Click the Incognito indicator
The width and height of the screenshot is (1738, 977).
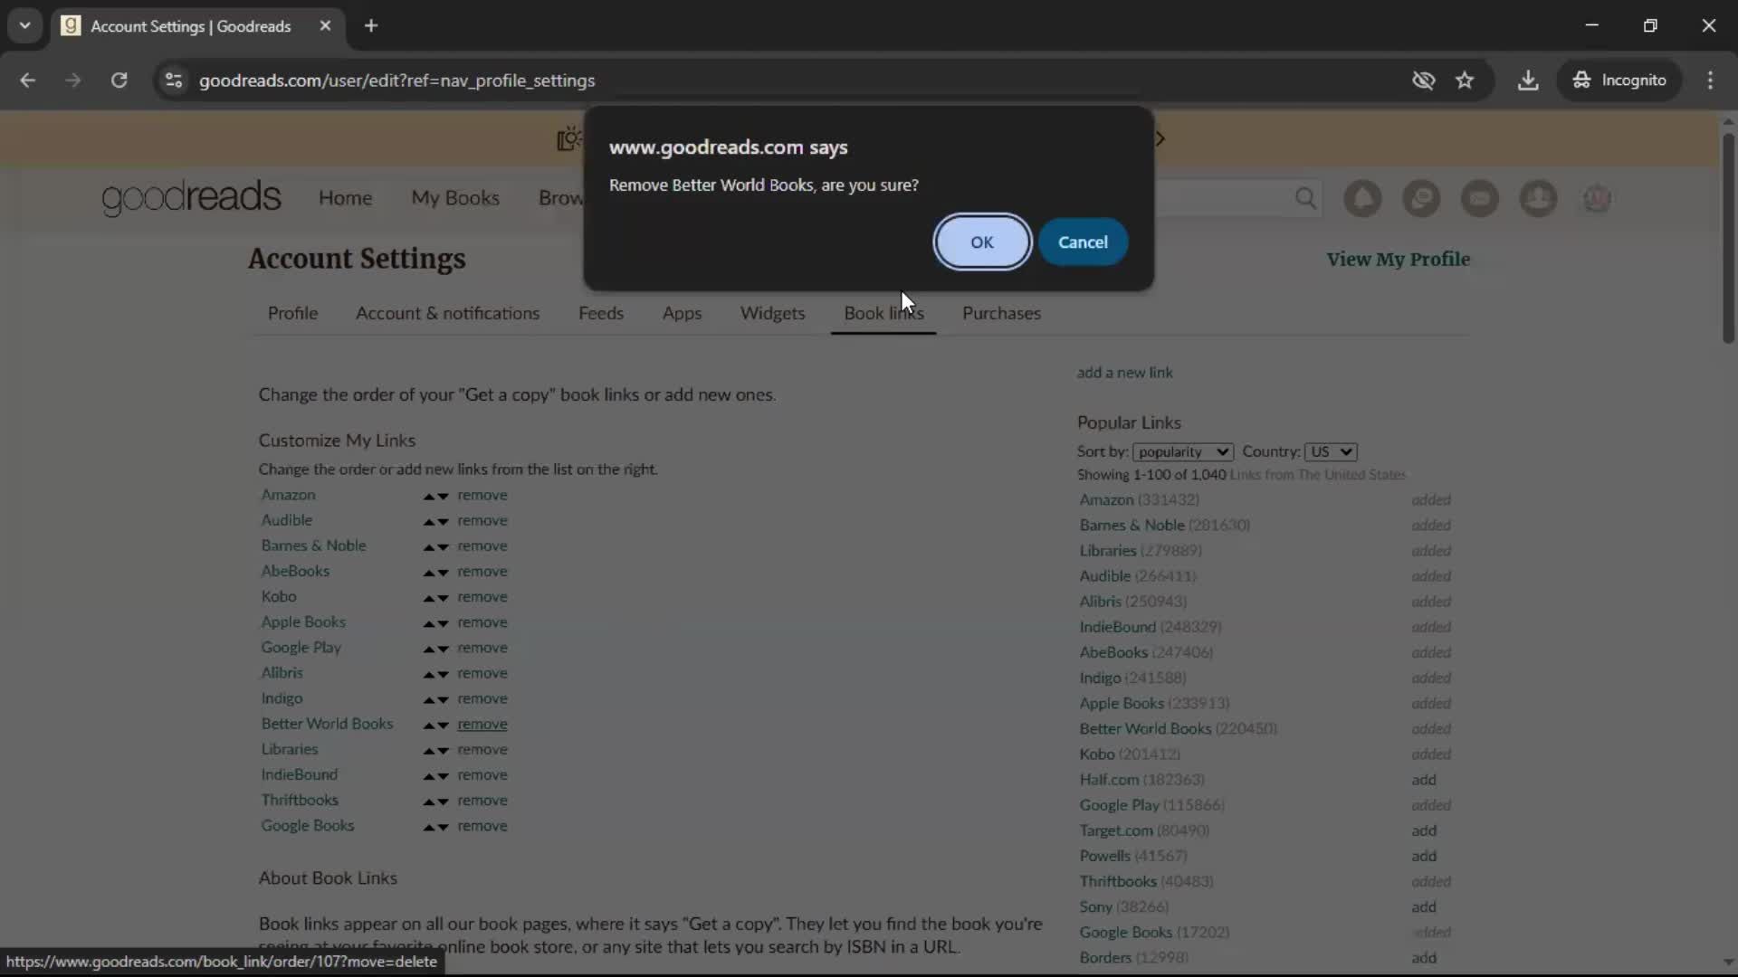pyautogui.click(x=1619, y=81)
